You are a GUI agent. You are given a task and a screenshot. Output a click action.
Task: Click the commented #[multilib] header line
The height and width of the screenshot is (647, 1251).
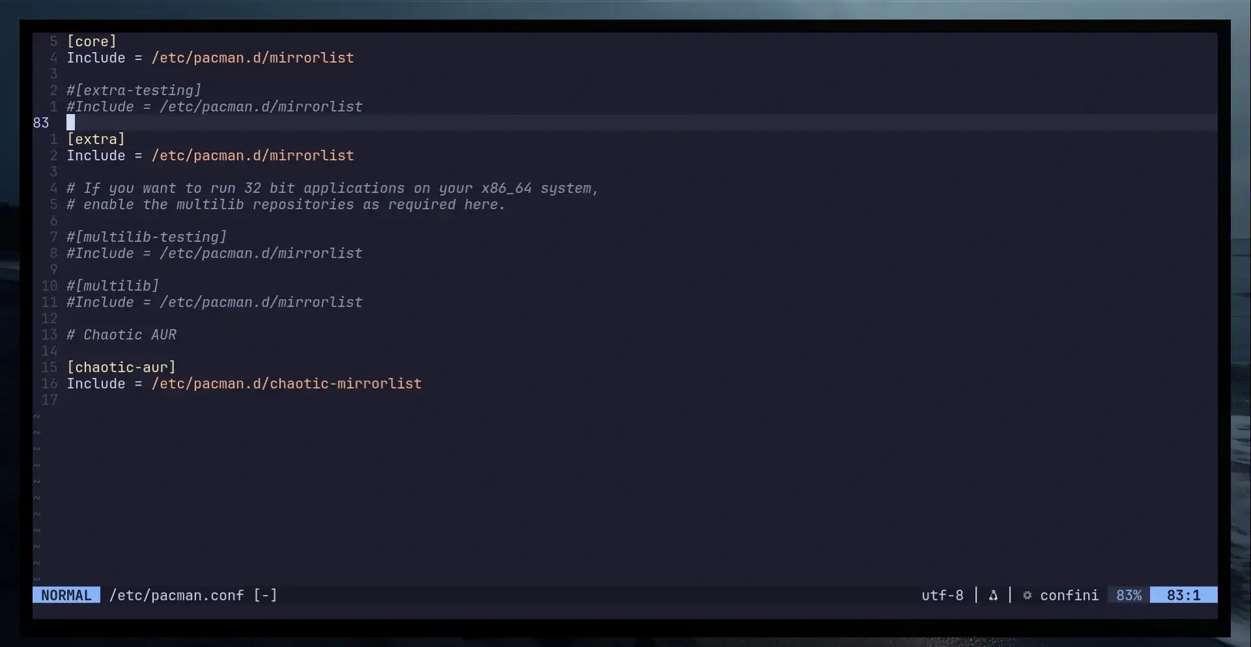point(112,285)
